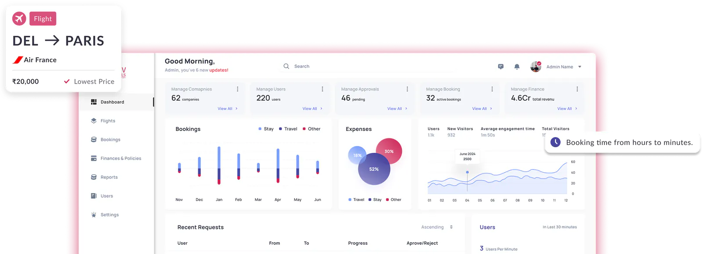Toggle Other legend in Expenses chart

pyautogui.click(x=394, y=200)
